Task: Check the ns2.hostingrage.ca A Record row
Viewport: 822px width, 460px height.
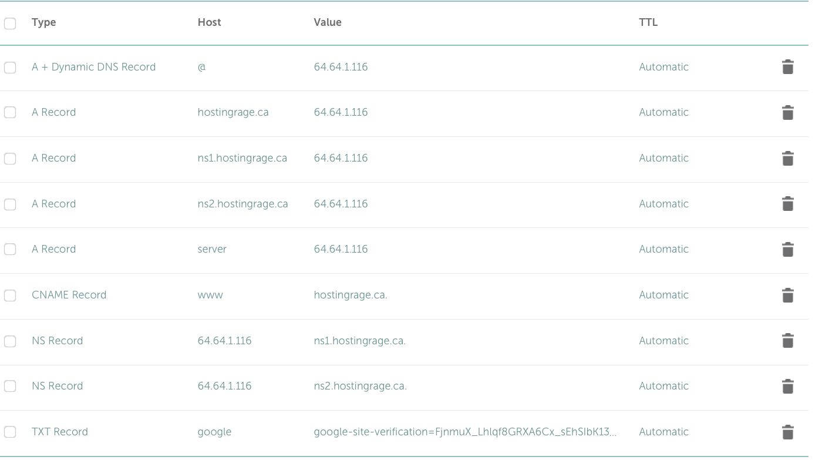Action: click(x=10, y=204)
